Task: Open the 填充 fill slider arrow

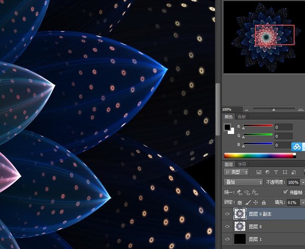Action: click(302, 203)
